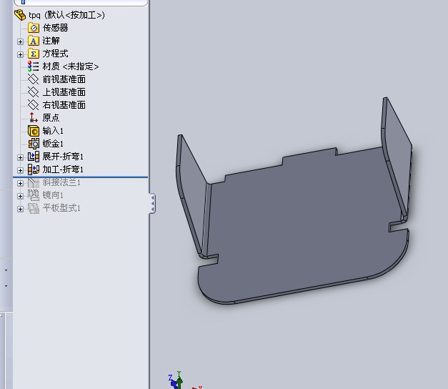Expand the 加工-折弯1 feature node

[20, 170]
